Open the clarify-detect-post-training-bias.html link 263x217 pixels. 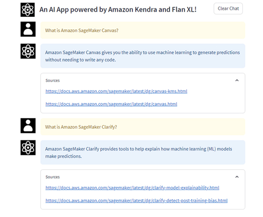137,201
